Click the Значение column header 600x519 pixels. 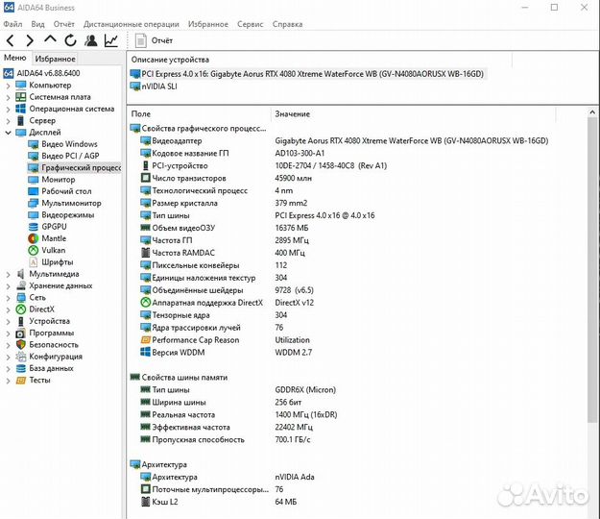292,114
